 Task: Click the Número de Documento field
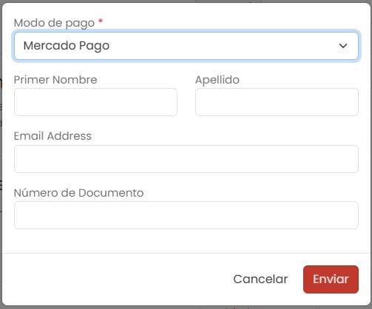point(186,215)
